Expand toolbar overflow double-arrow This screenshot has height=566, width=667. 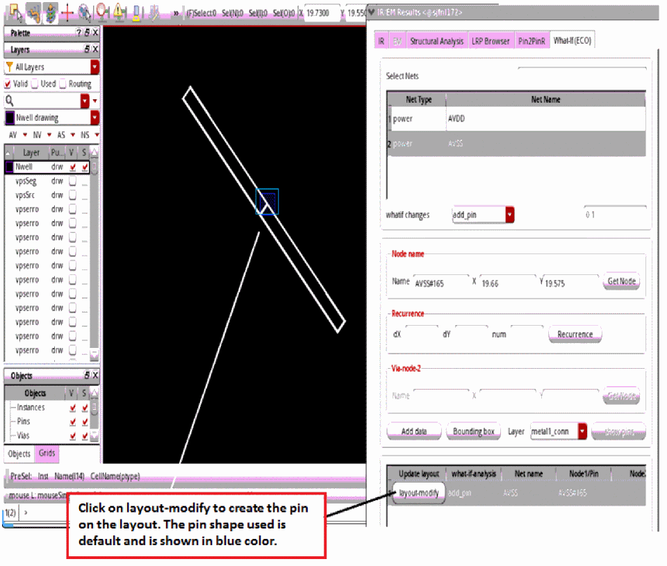pos(176,13)
